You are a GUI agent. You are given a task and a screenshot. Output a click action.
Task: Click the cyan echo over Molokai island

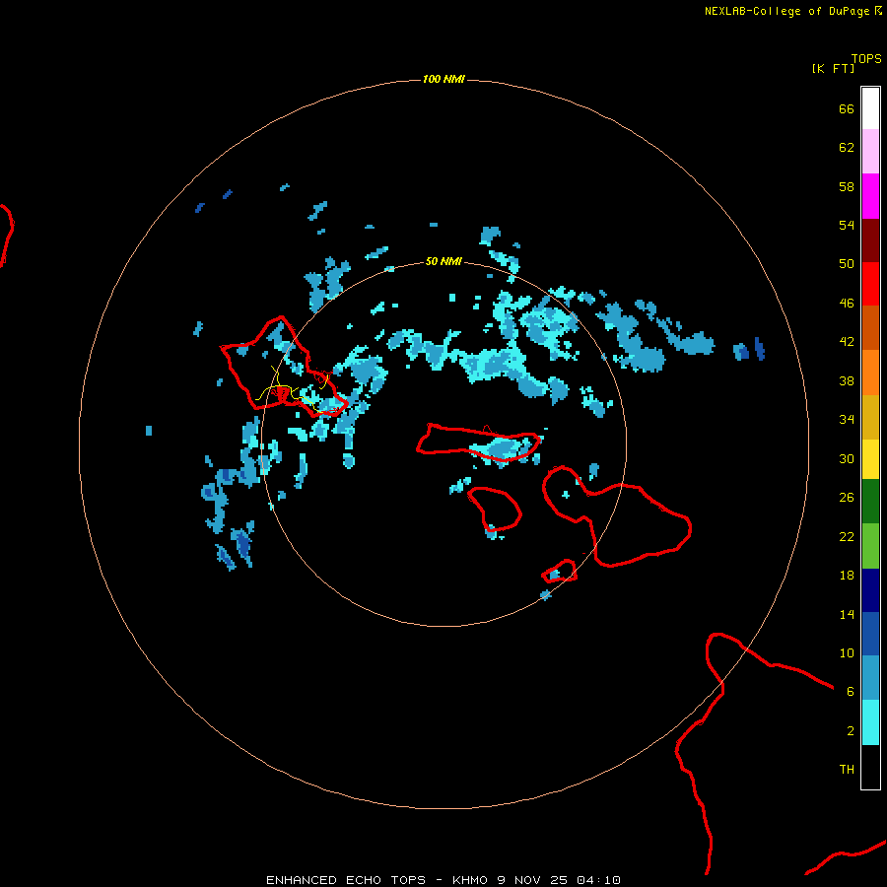[501, 448]
